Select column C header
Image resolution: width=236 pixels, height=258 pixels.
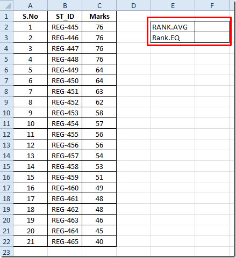pos(99,5)
